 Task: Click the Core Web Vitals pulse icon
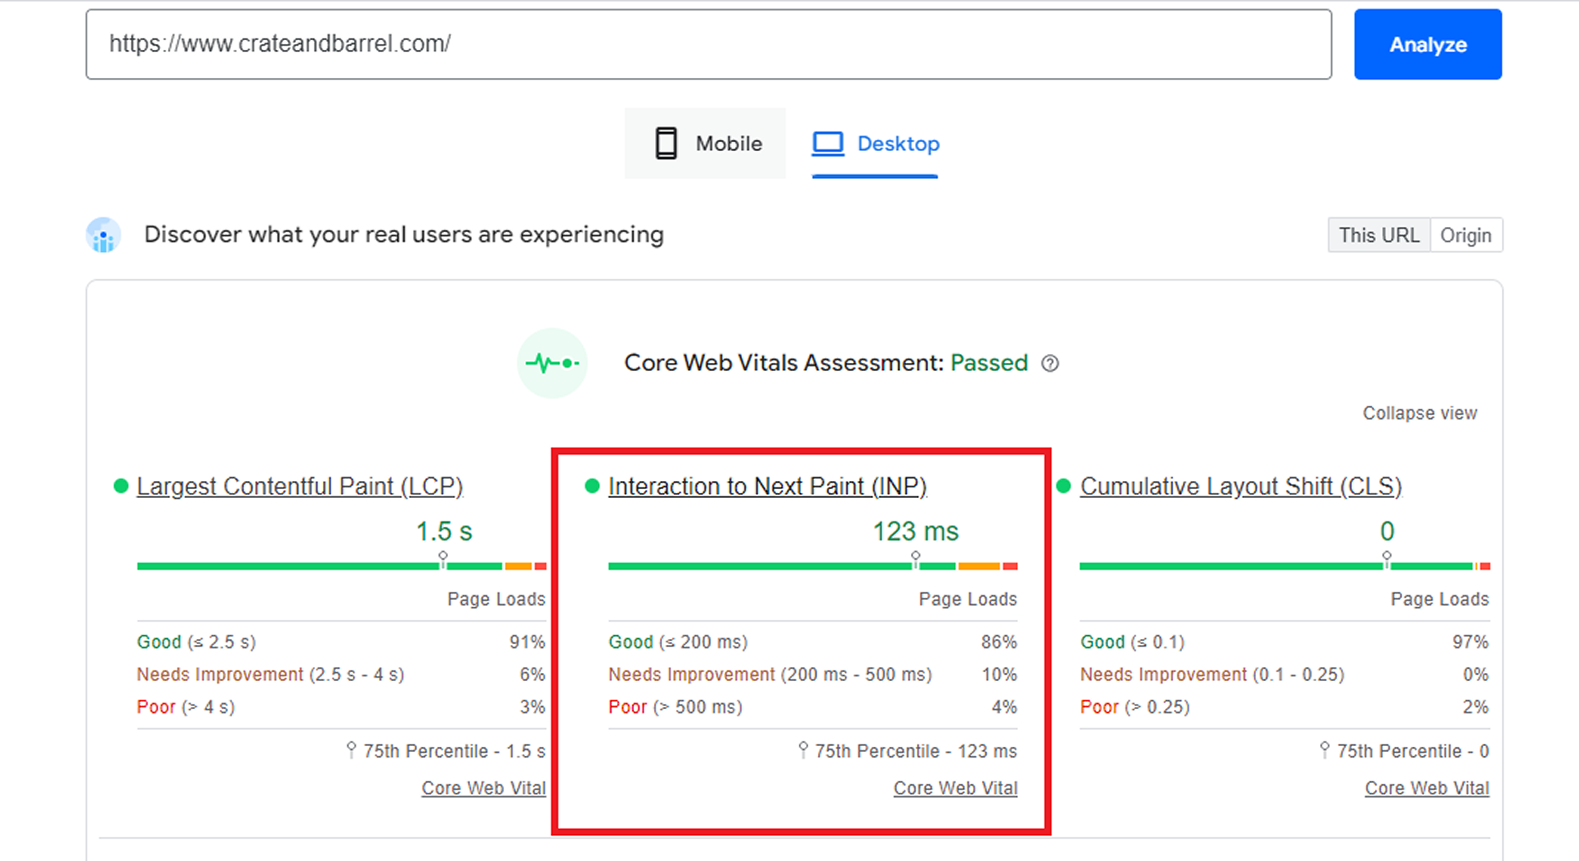click(552, 363)
